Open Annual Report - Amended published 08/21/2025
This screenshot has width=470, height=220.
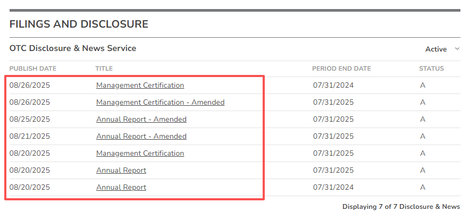(x=141, y=136)
